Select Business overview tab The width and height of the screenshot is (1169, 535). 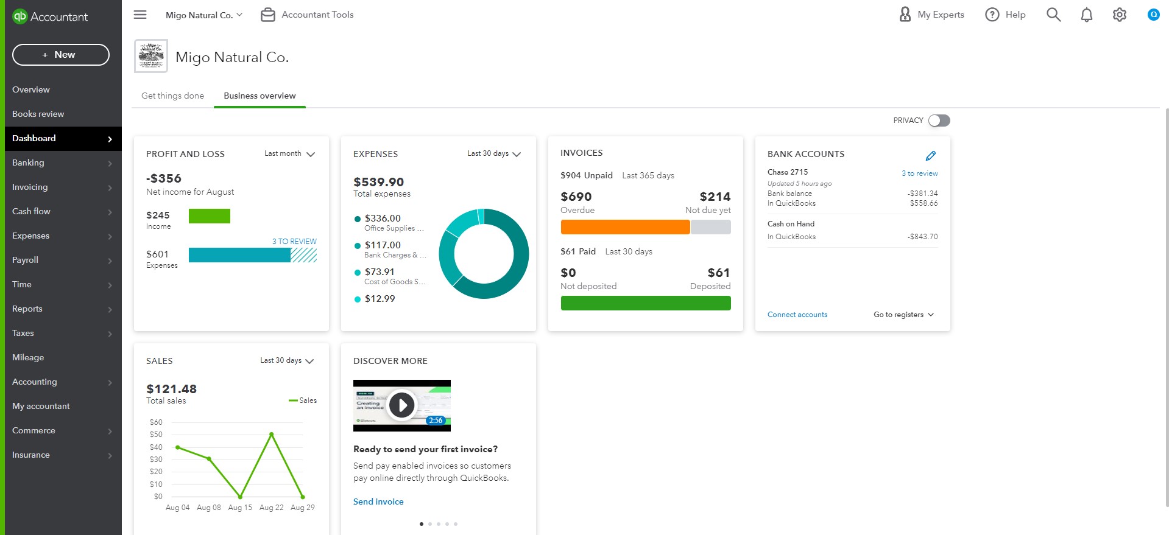(x=260, y=96)
